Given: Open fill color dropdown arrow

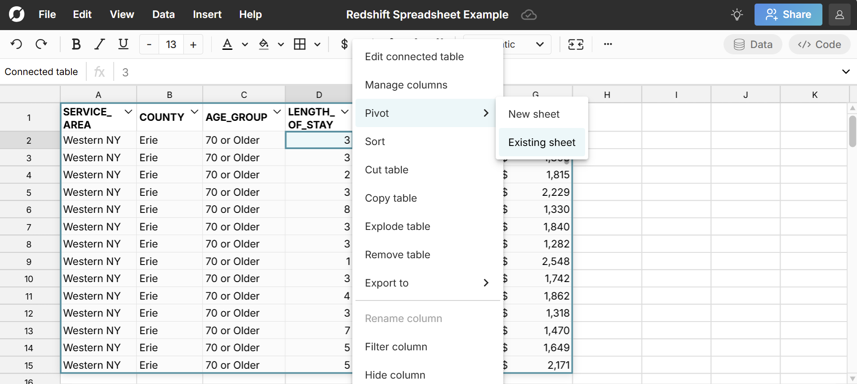Looking at the screenshot, I should [x=281, y=44].
